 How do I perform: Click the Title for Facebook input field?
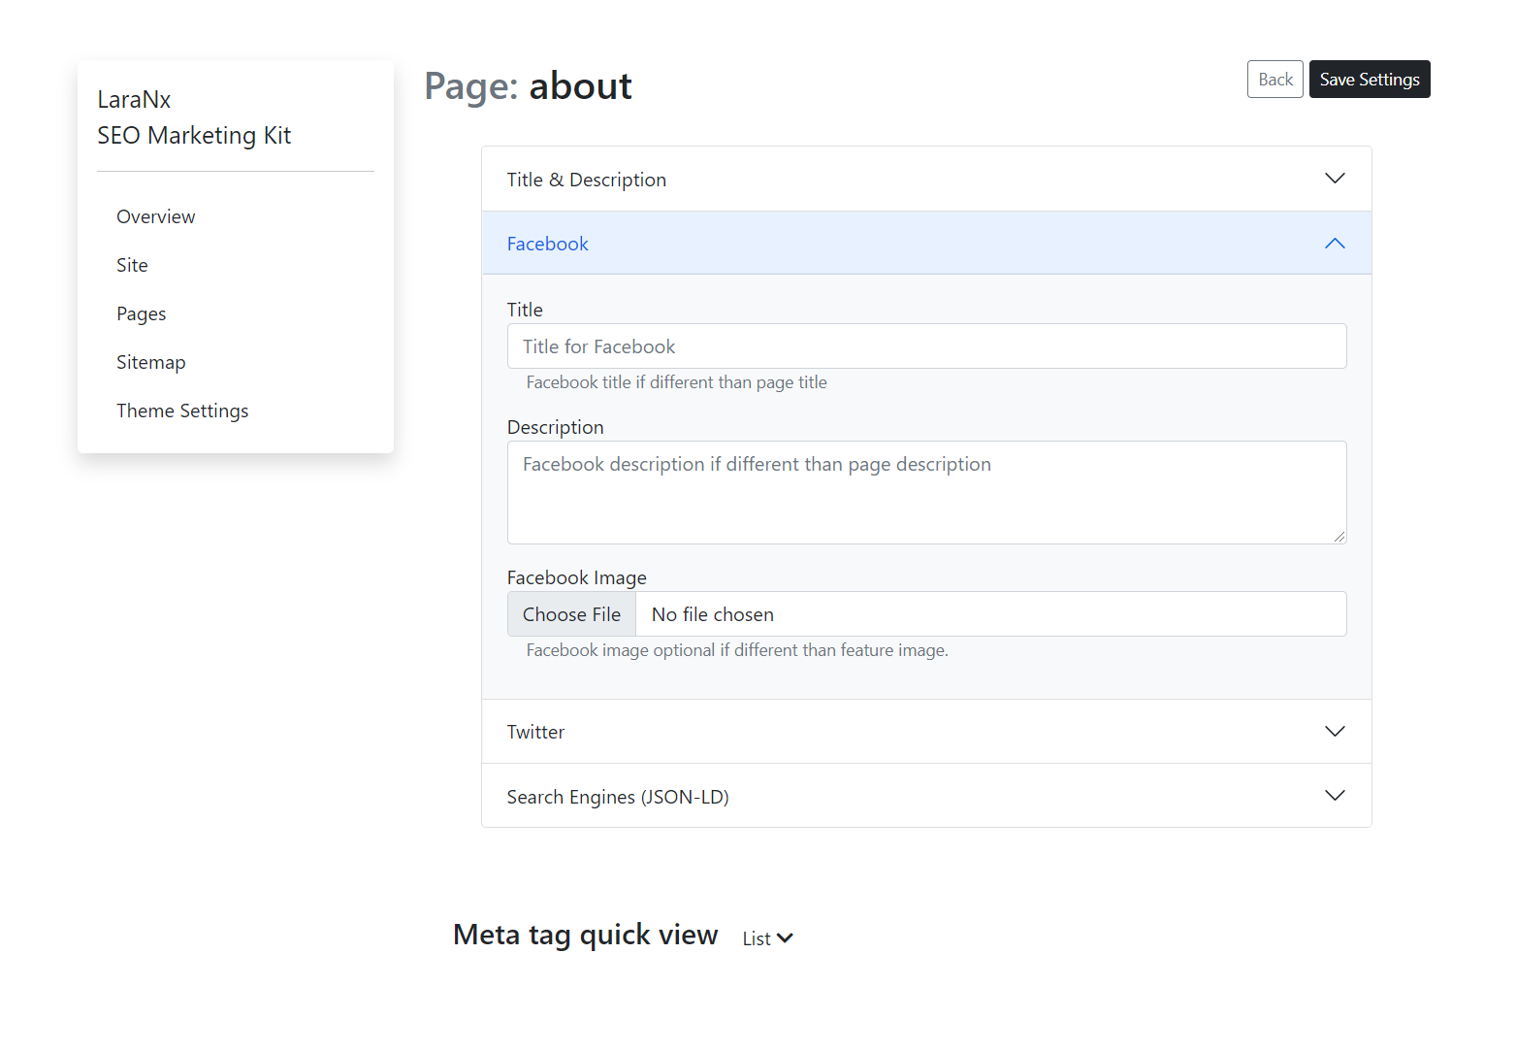click(925, 345)
